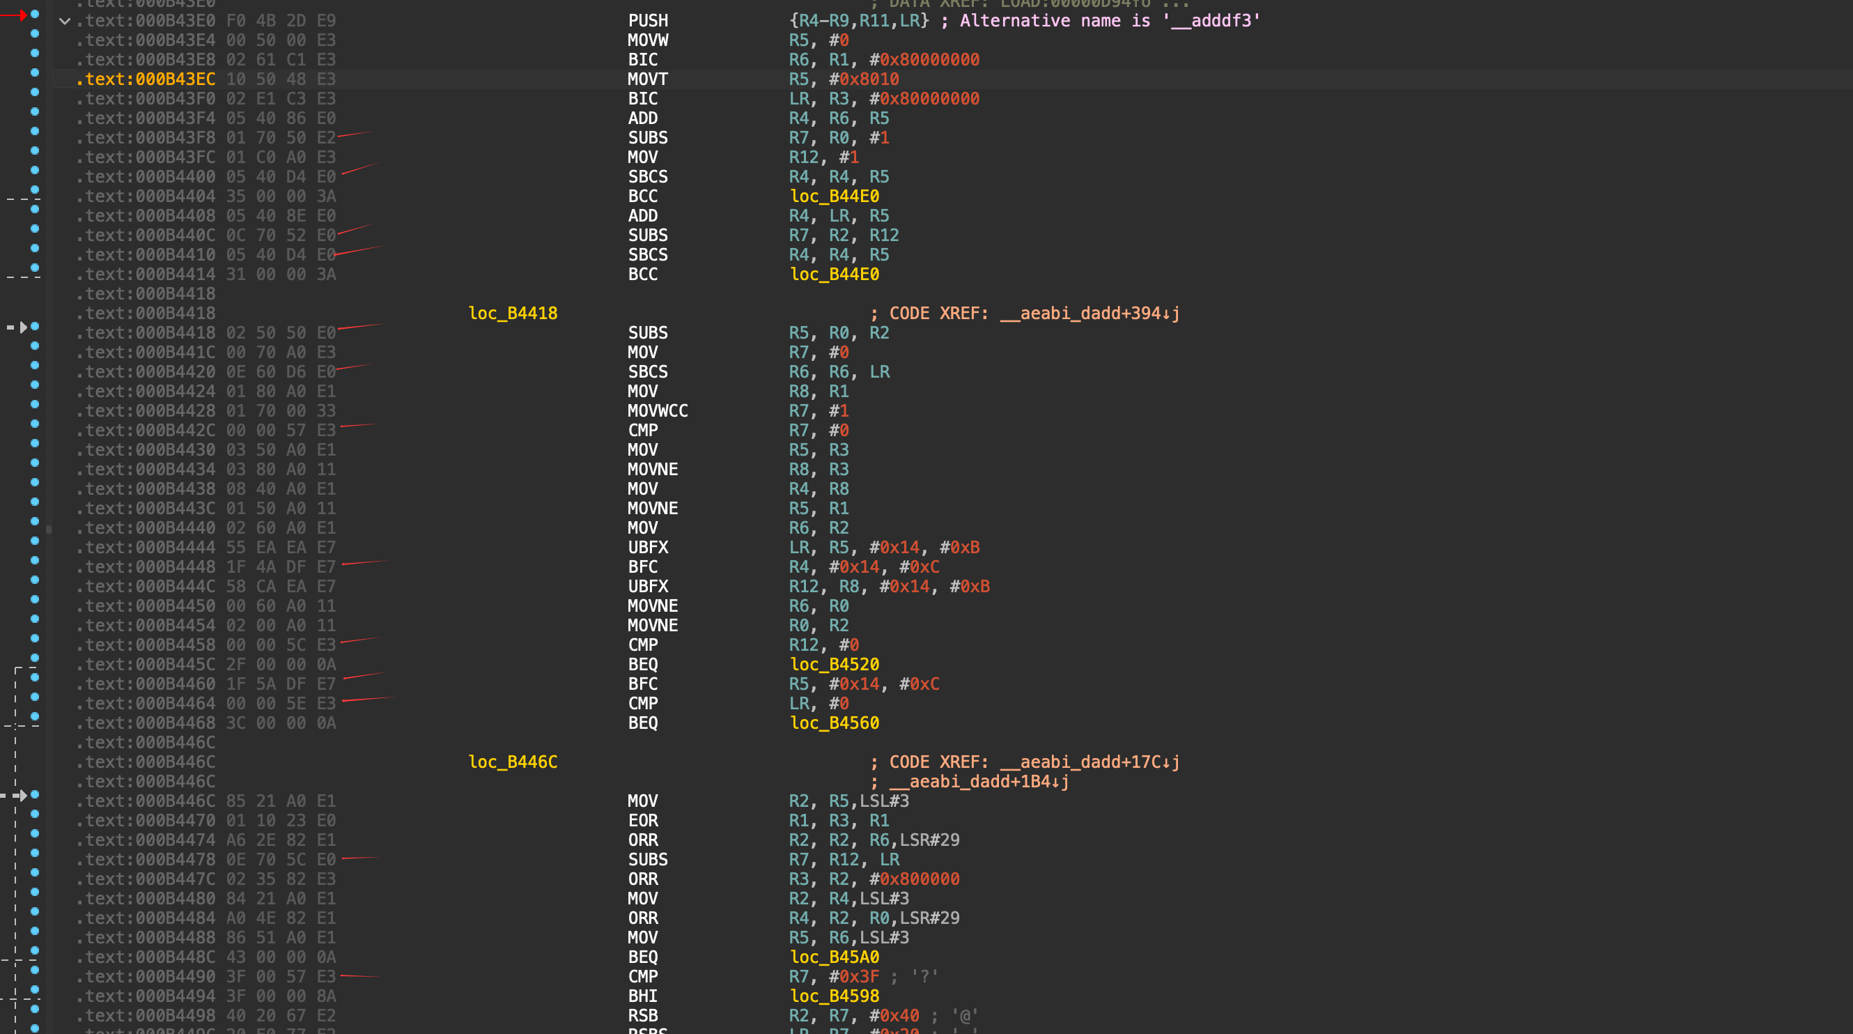The height and width of the screenshot is (1034, 1853).
Task: Click blue dot next to BEQ at 000B445C
Action: [35, 658]
